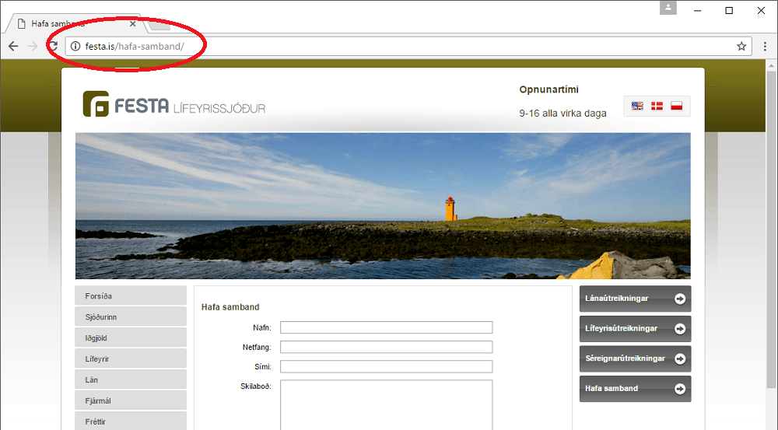
Task: Click the Séreignarútreikningar button
Action: click(635, 358)
